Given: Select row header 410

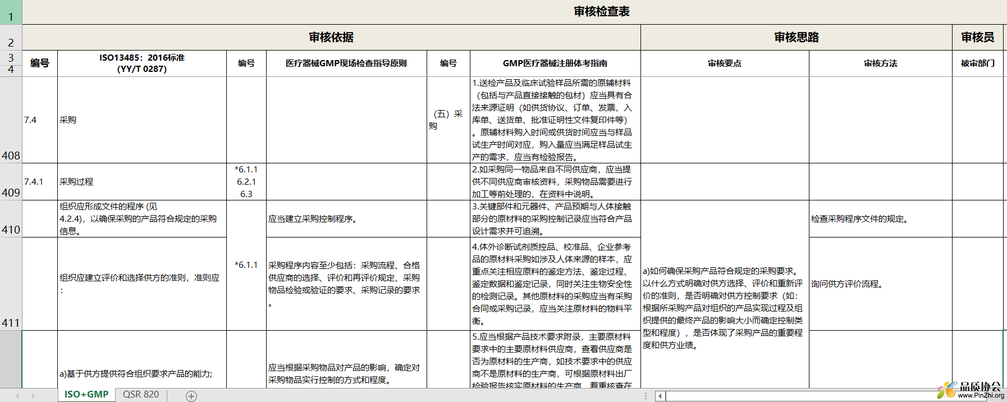Looking at the screenshot, I should pyautogui.click(x=11, y=219).
